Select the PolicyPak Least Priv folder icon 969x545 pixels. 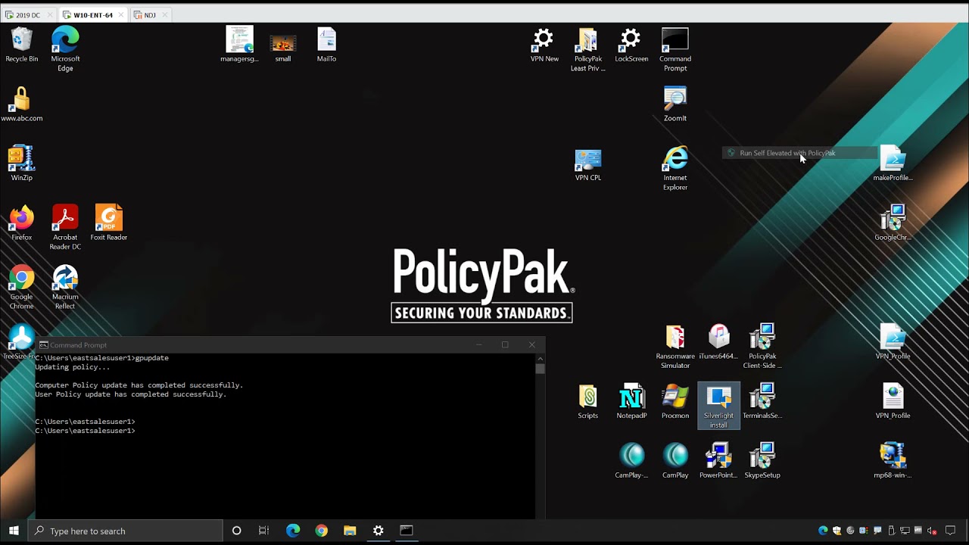pos(588,49)
